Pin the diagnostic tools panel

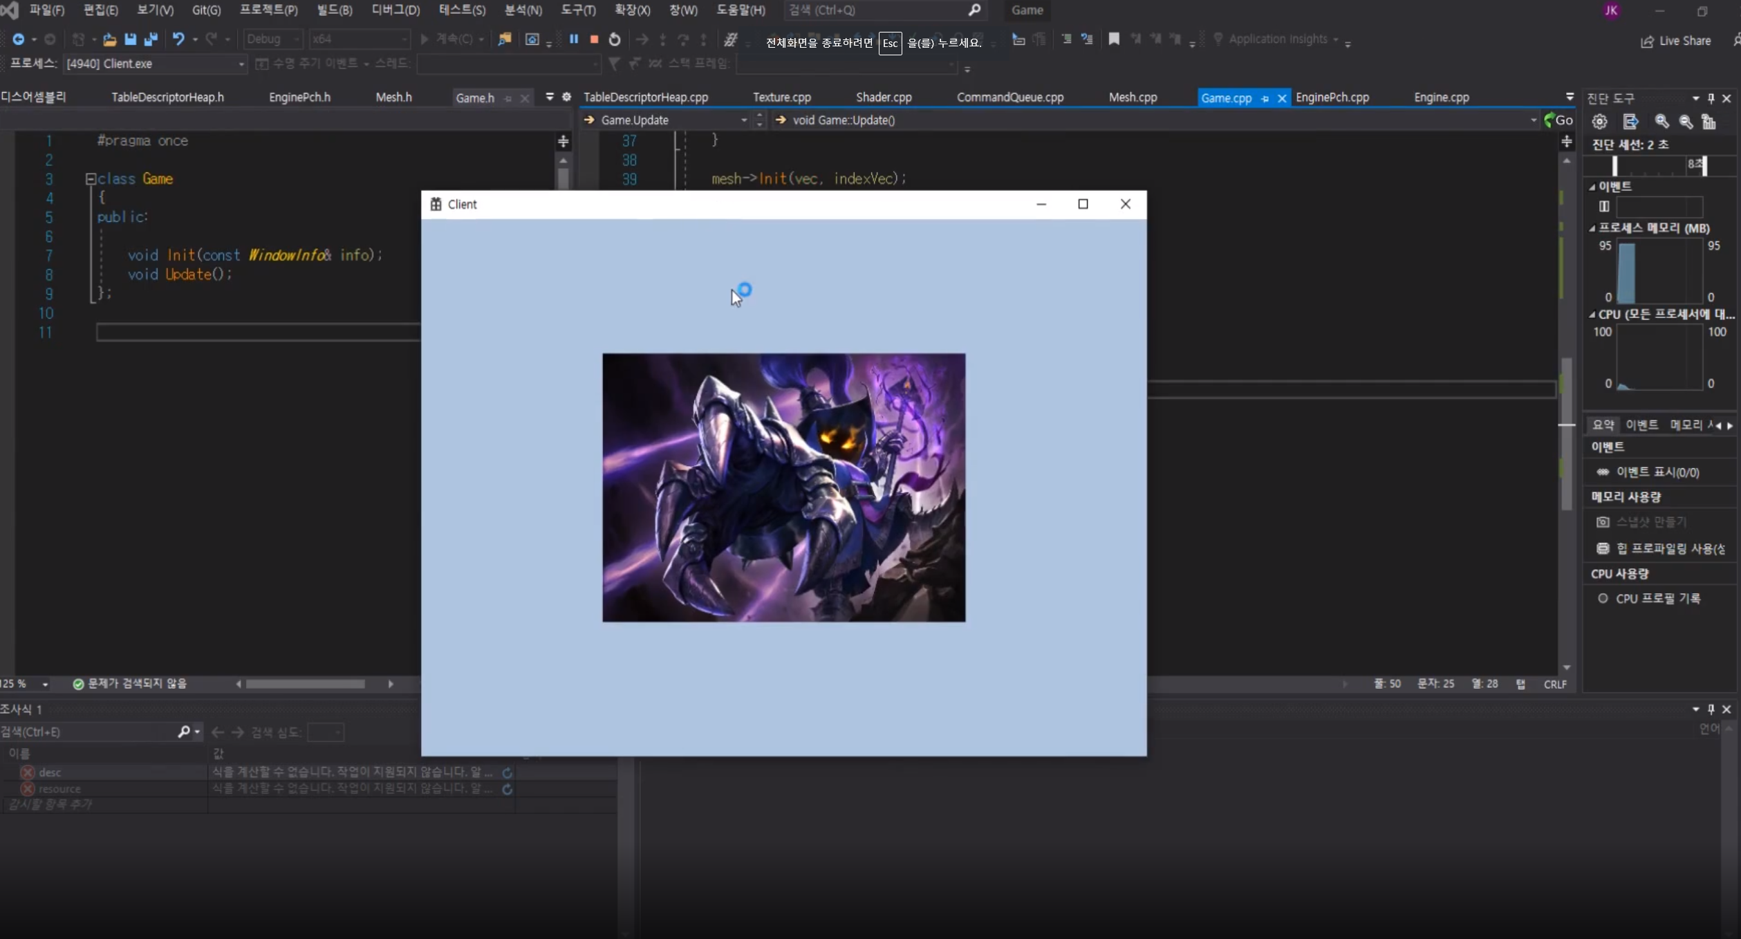1711,98
